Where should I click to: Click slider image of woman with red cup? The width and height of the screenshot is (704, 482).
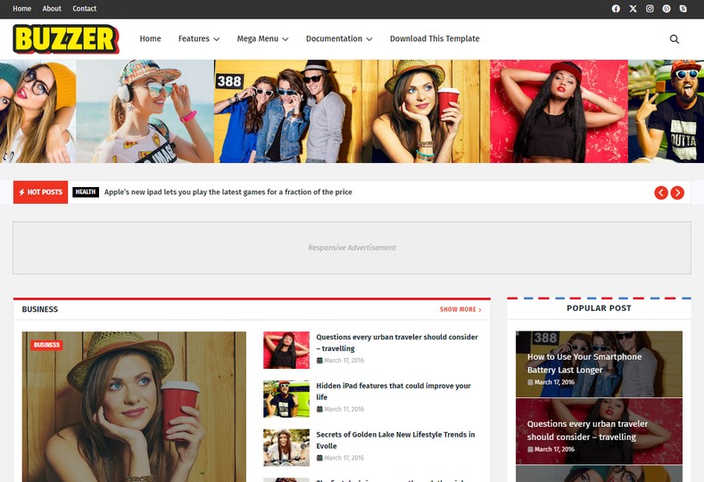420,111
